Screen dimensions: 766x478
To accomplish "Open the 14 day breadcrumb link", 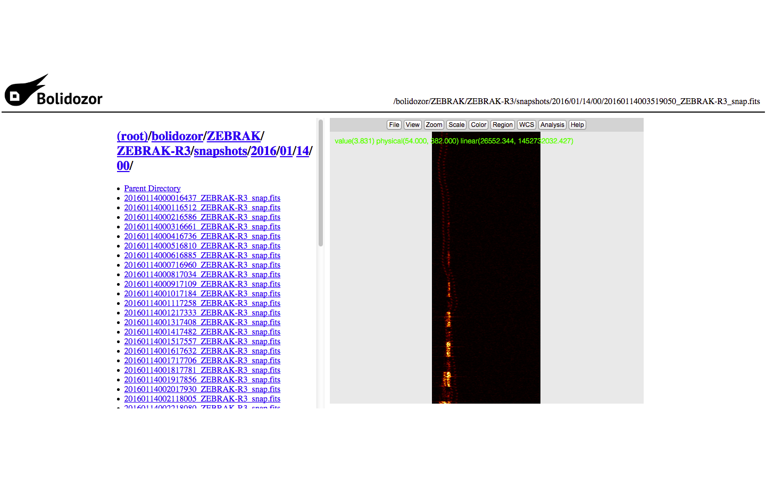I will (303, 151).
